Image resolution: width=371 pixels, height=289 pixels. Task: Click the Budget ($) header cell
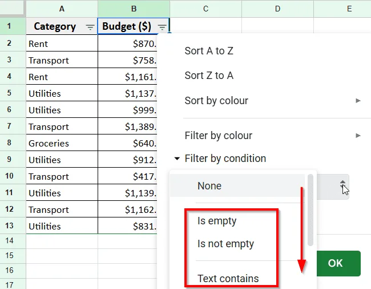coord(134,26)
